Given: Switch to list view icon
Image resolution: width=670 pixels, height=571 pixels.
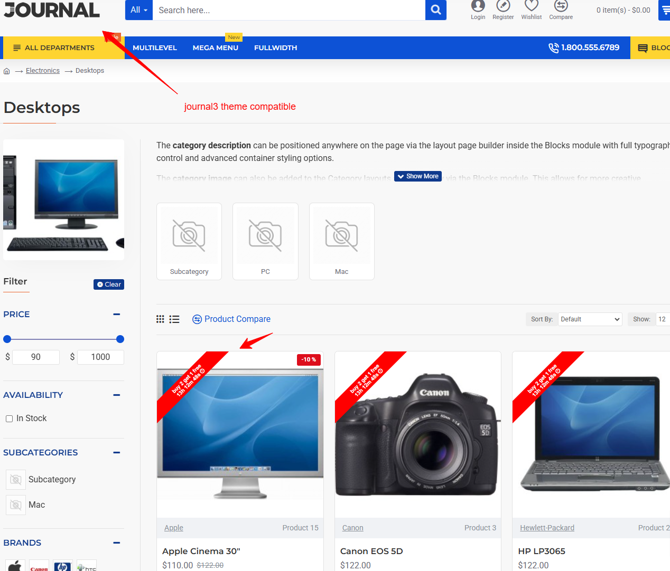Looking at the screenshot, I should click(174, 319).
